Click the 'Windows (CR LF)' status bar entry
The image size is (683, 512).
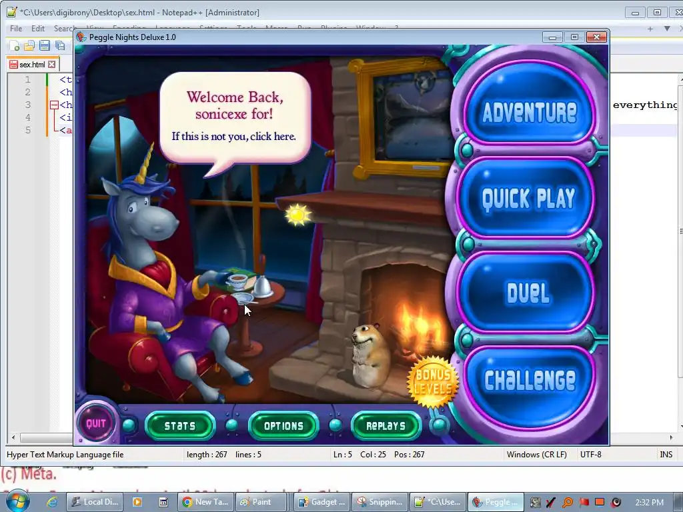(537, 455)
